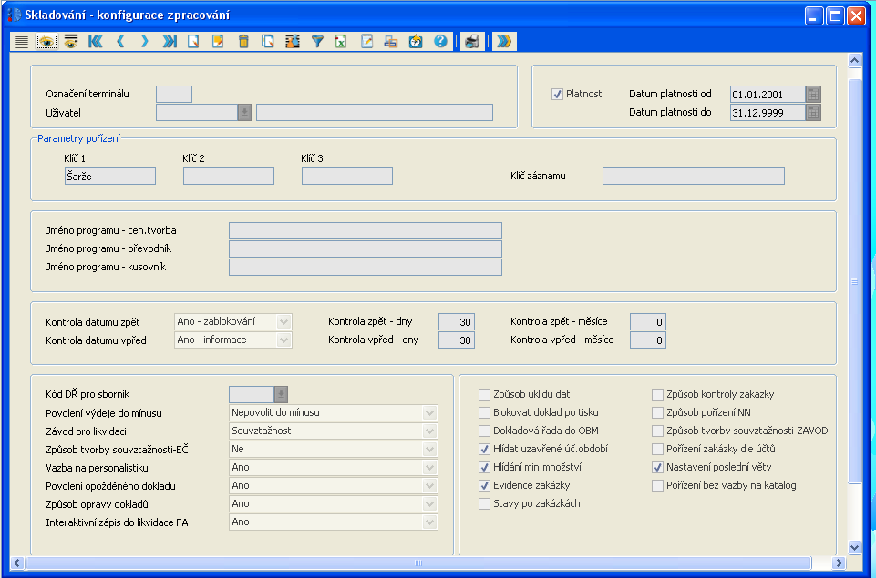
Task: Open calendar for Datum platnosti od
Action: point(813,94)
